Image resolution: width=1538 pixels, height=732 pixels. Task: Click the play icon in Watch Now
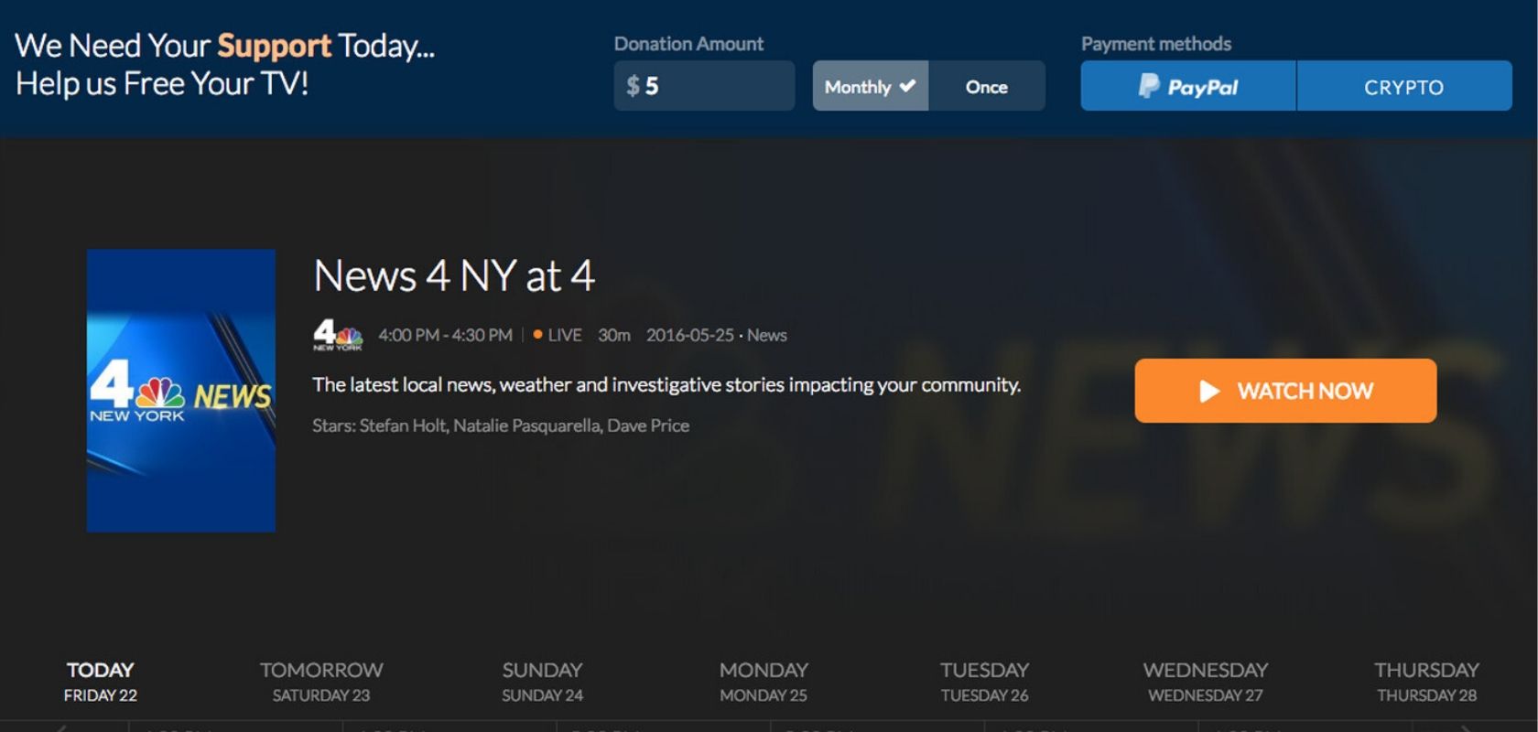coord(1209,392)
